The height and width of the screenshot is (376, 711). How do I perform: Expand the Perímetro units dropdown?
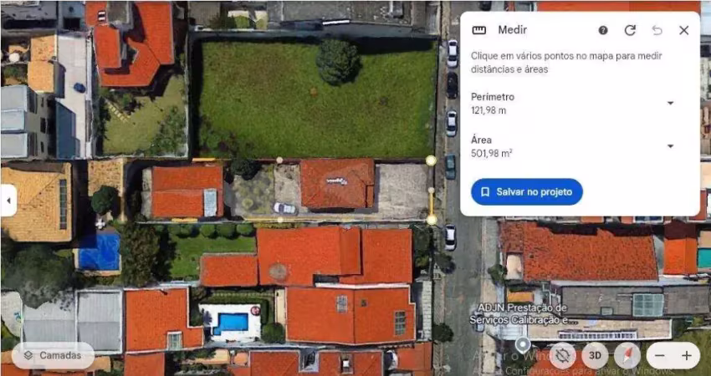tap(670, 104)
